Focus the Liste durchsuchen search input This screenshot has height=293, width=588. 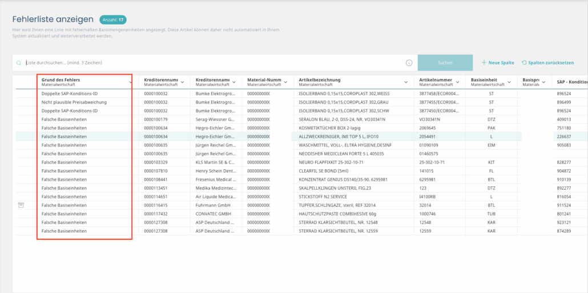coord(211,63)
